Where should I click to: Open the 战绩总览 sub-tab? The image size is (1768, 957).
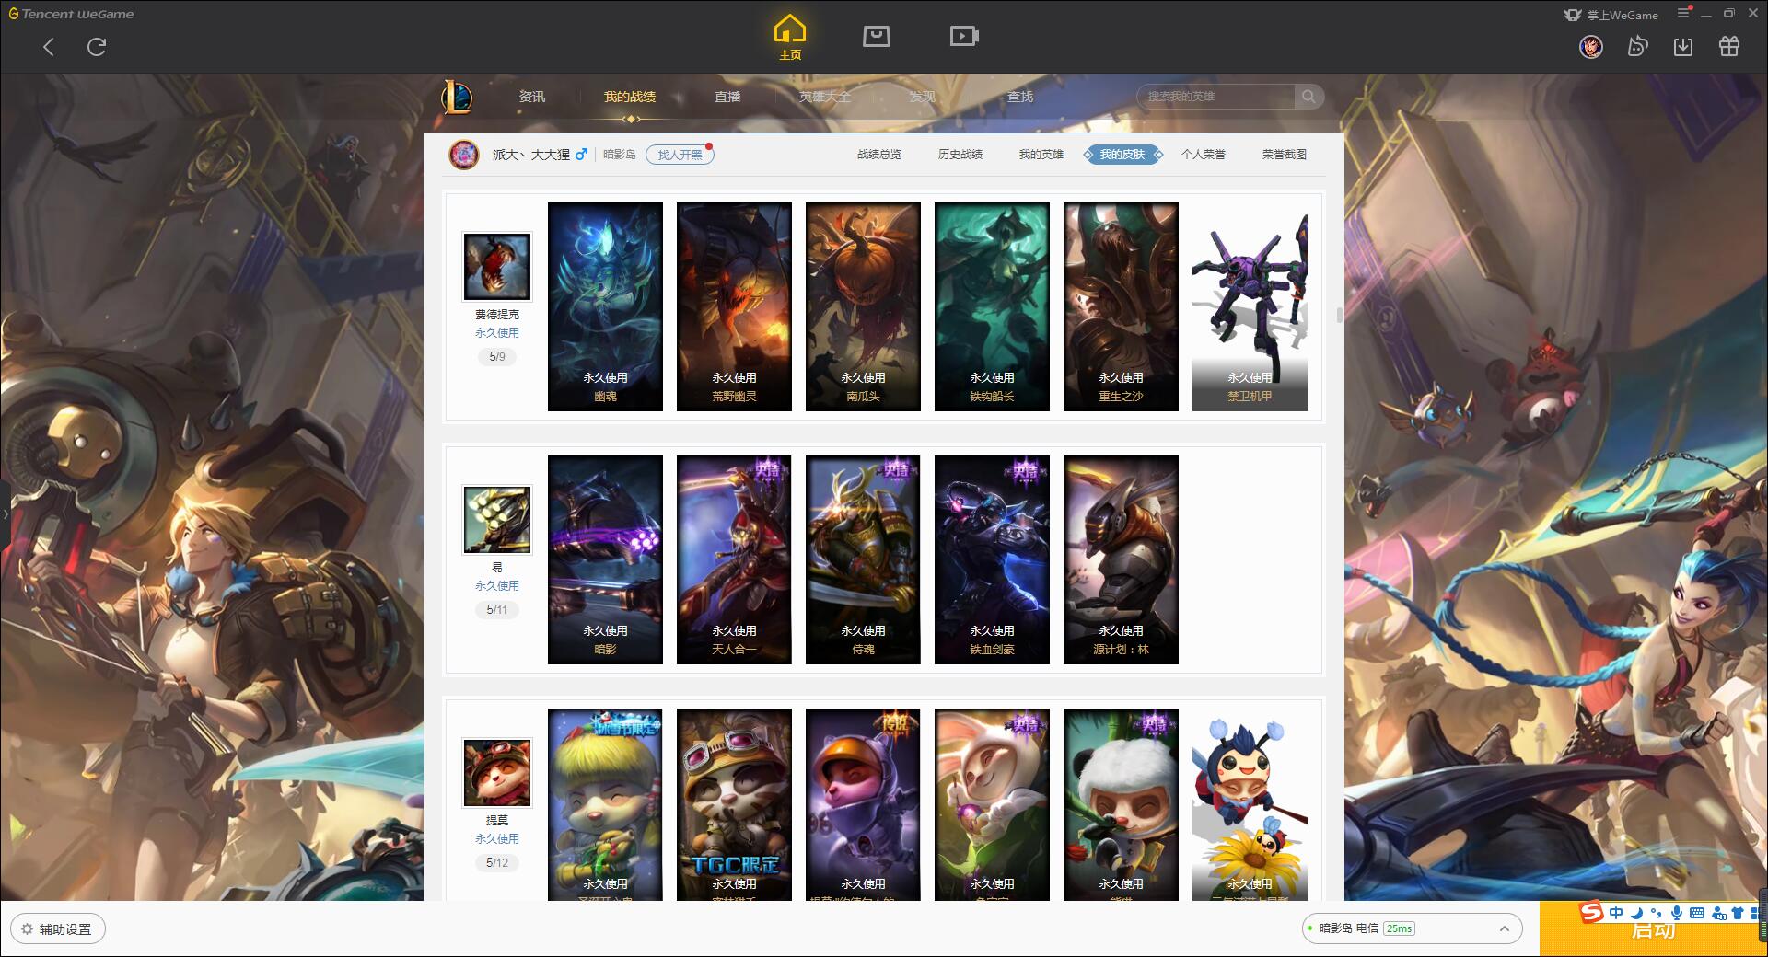[879, 155]
